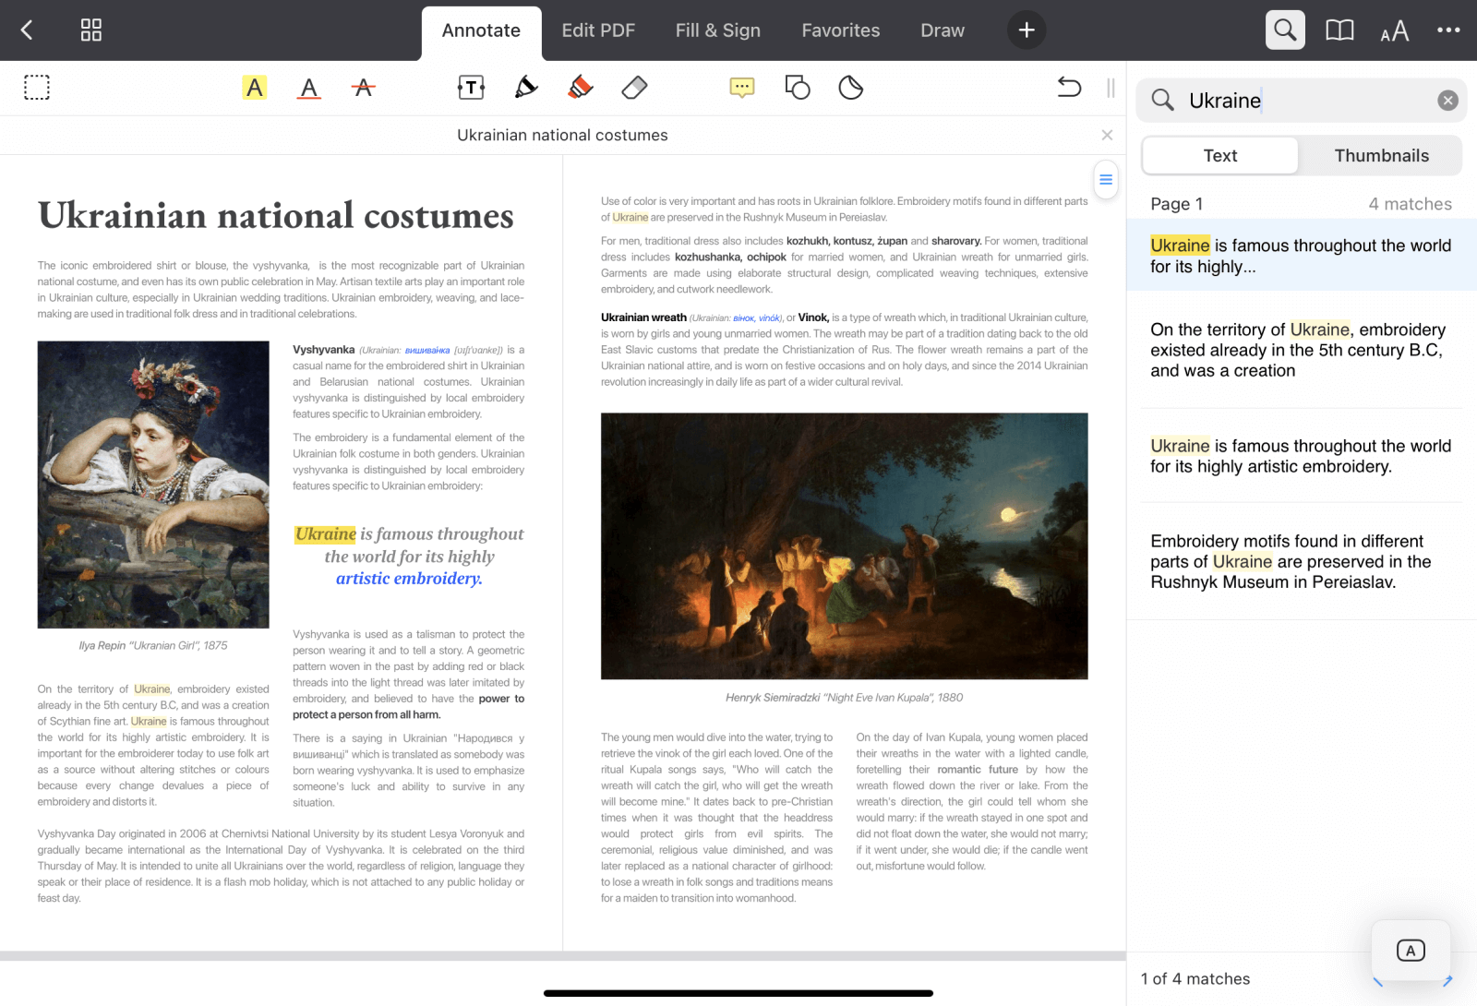Open the sticker tool

point(851,88)
